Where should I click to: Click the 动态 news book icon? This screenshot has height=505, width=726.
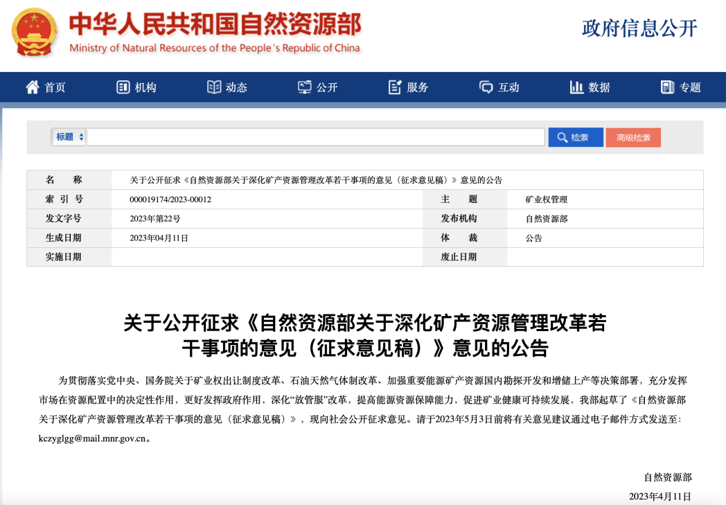click(x=214, y=87)
